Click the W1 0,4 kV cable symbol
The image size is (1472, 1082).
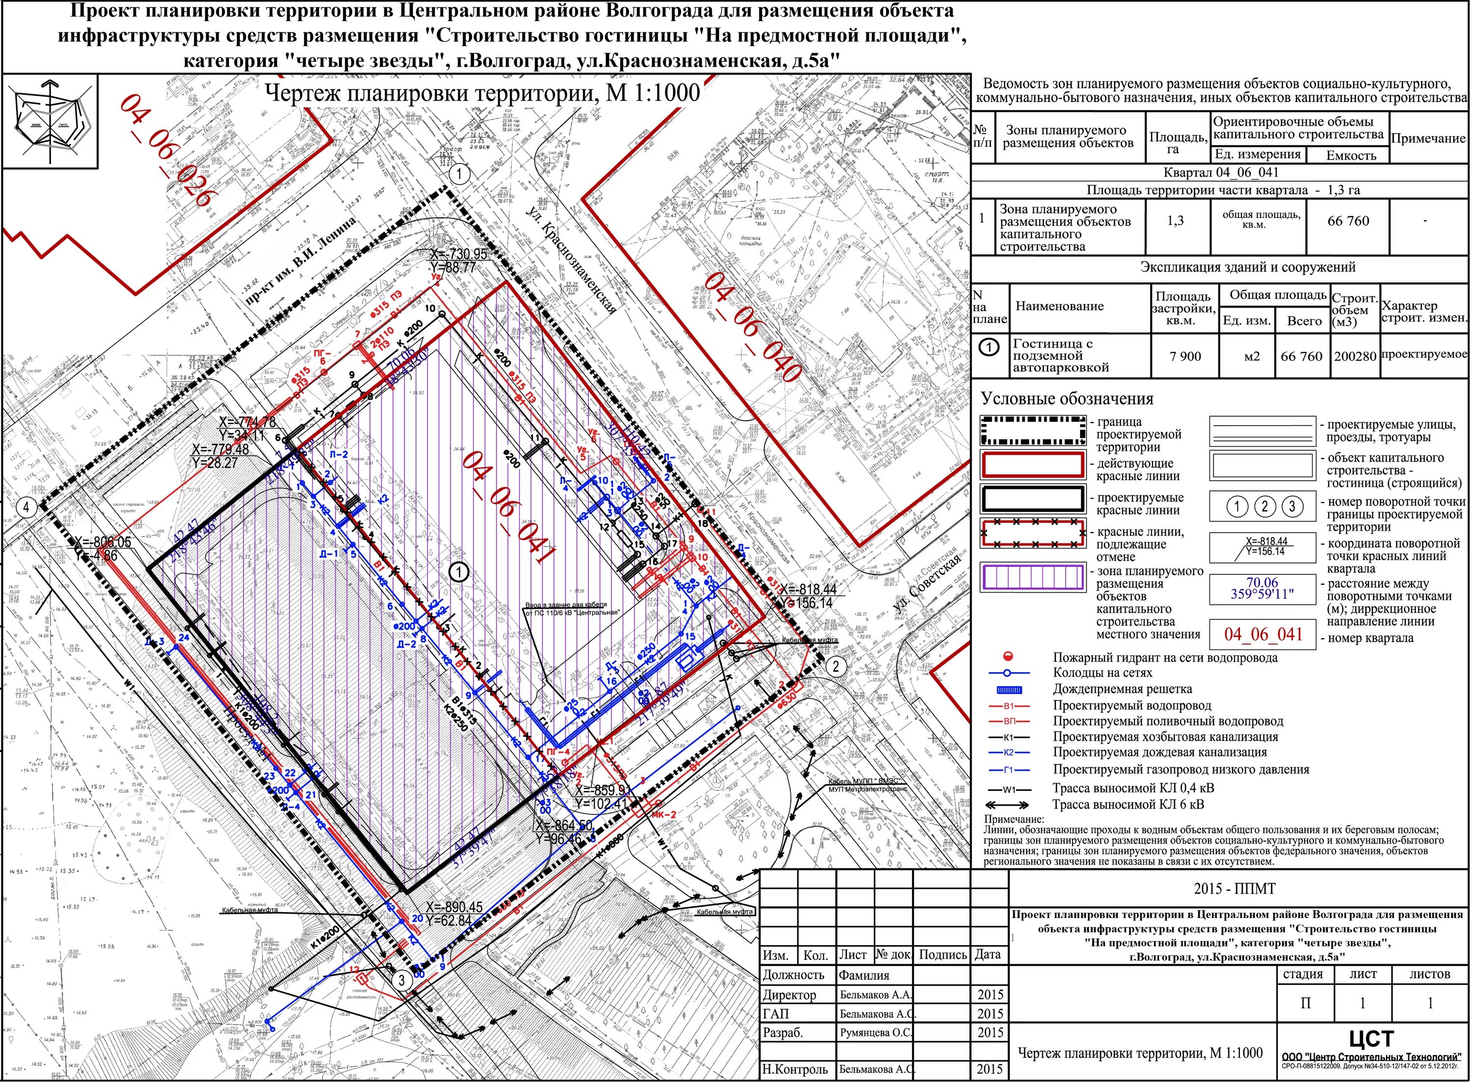(x=1009, y=789)
